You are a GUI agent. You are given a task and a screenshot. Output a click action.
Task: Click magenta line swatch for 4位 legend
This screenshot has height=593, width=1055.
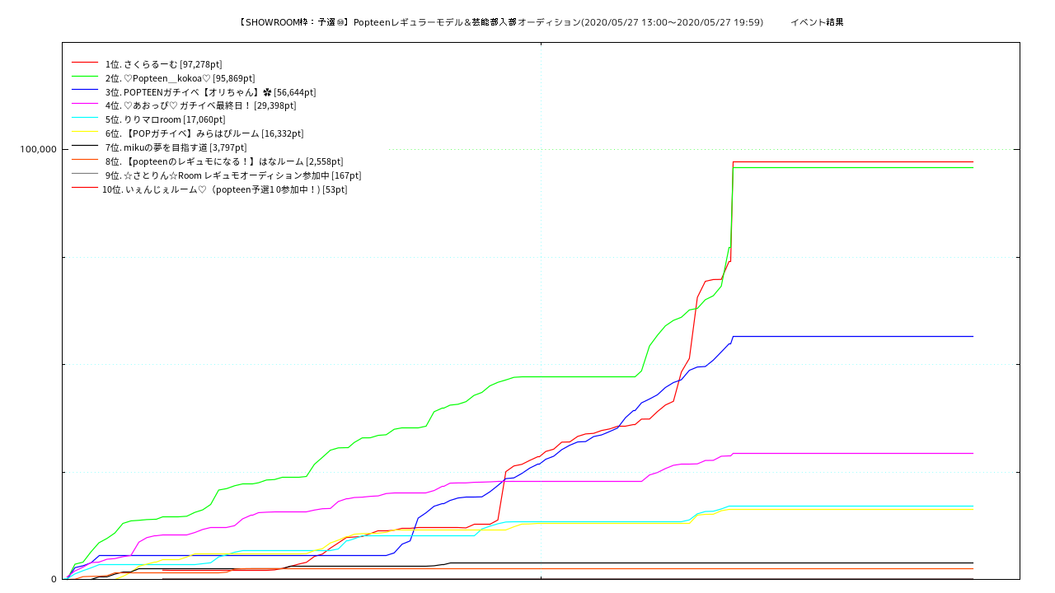[x=85, y=104]
